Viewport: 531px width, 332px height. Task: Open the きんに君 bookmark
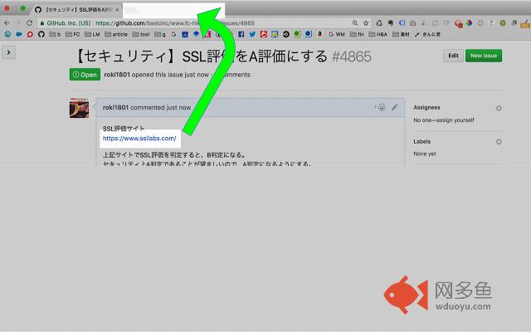pyautogui.click(x=427, y=34)
